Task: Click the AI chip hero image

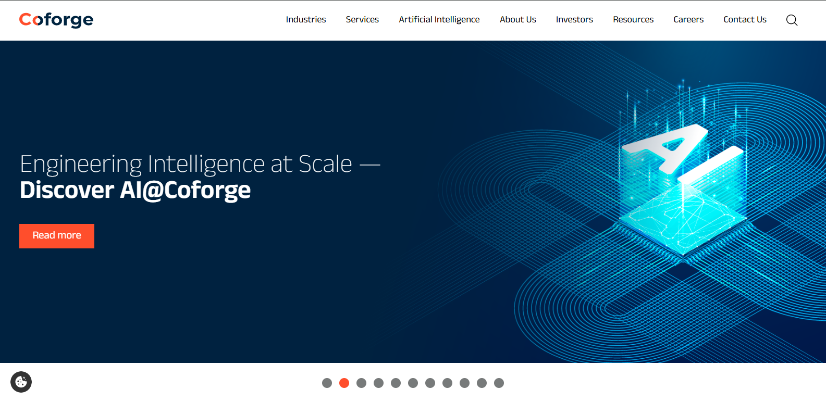Action: pos(683,172)
